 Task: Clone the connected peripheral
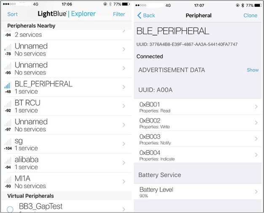(251, 16)
